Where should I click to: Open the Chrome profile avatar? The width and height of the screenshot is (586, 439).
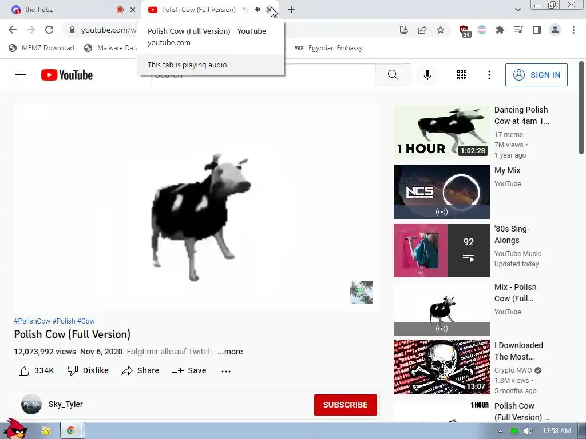pyautogui.click(x=555, y=30)
